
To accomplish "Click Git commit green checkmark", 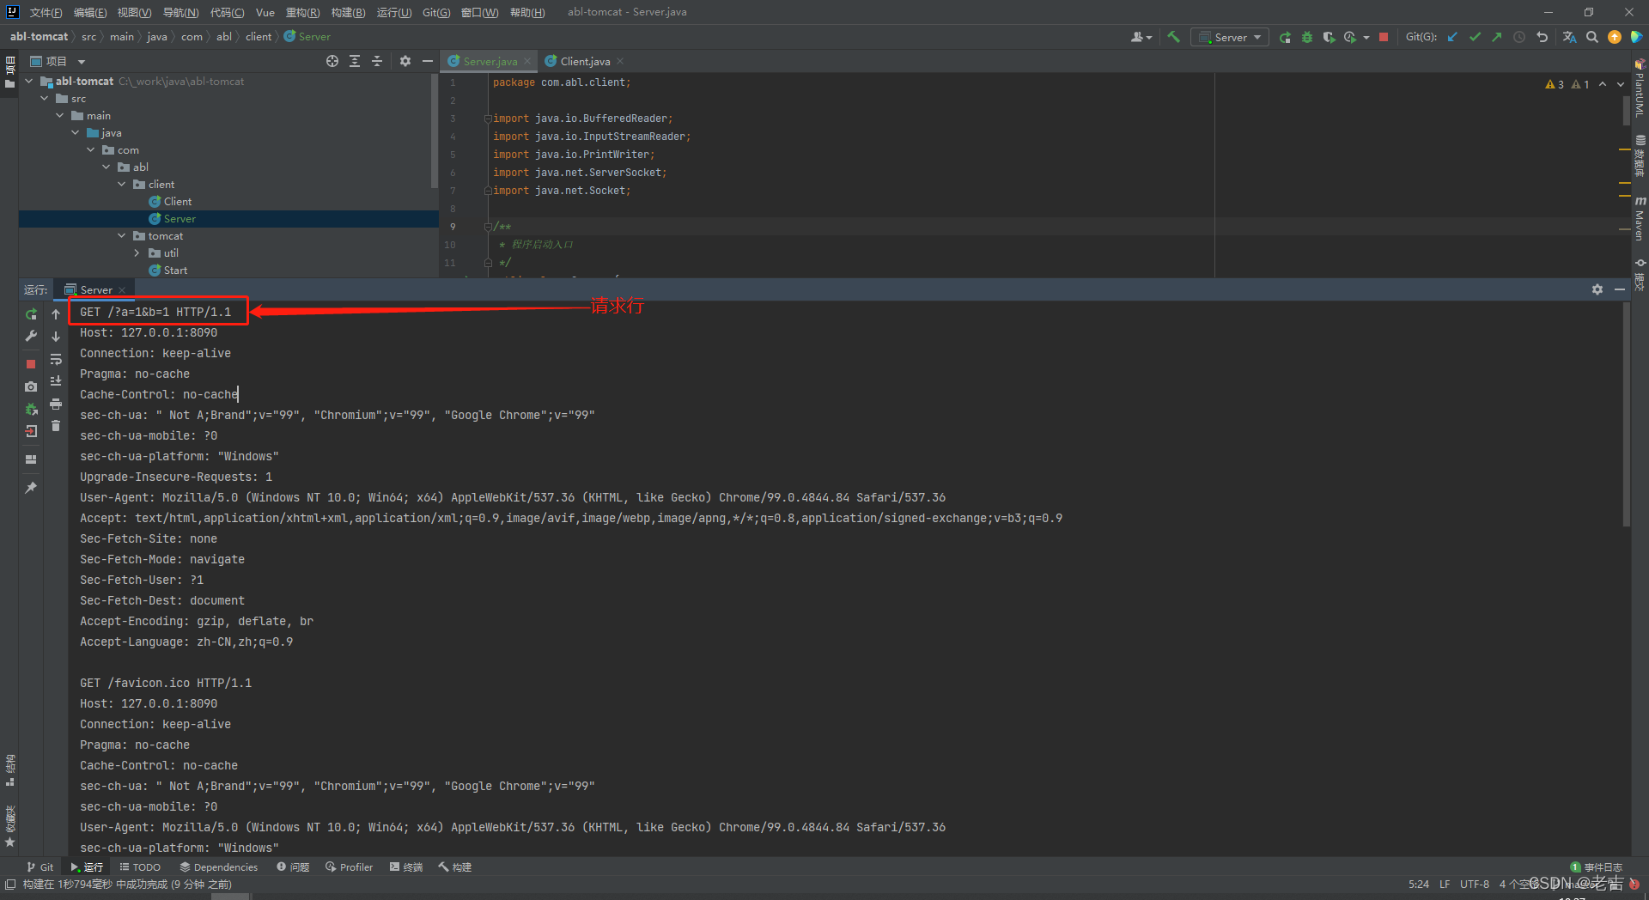I will click(x=1475, y=37).
